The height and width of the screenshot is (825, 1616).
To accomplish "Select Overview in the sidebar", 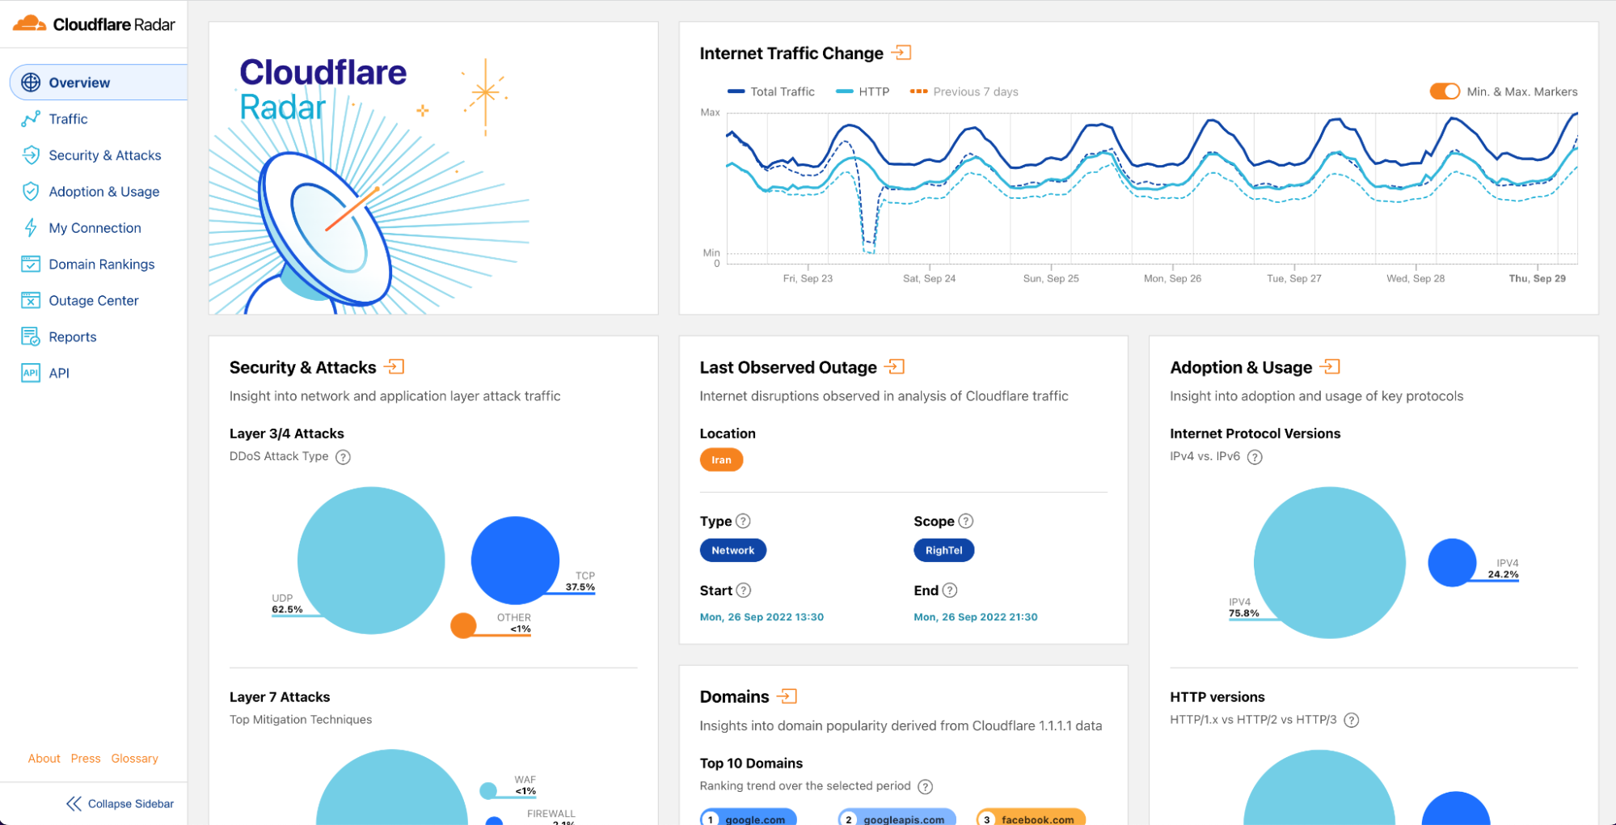I will tap(99, 82).
